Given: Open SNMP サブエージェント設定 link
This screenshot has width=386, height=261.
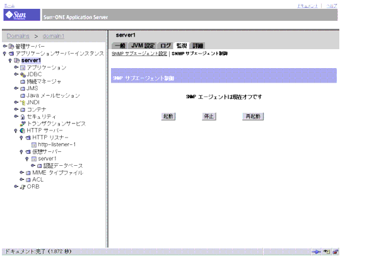Looking at the screenshot, I should tap(139, 54).
